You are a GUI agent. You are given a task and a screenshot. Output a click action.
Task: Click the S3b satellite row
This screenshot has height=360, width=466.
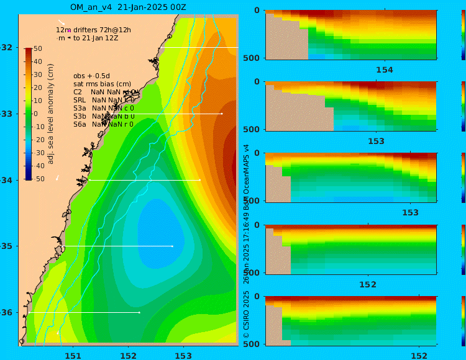pos(104,116)
